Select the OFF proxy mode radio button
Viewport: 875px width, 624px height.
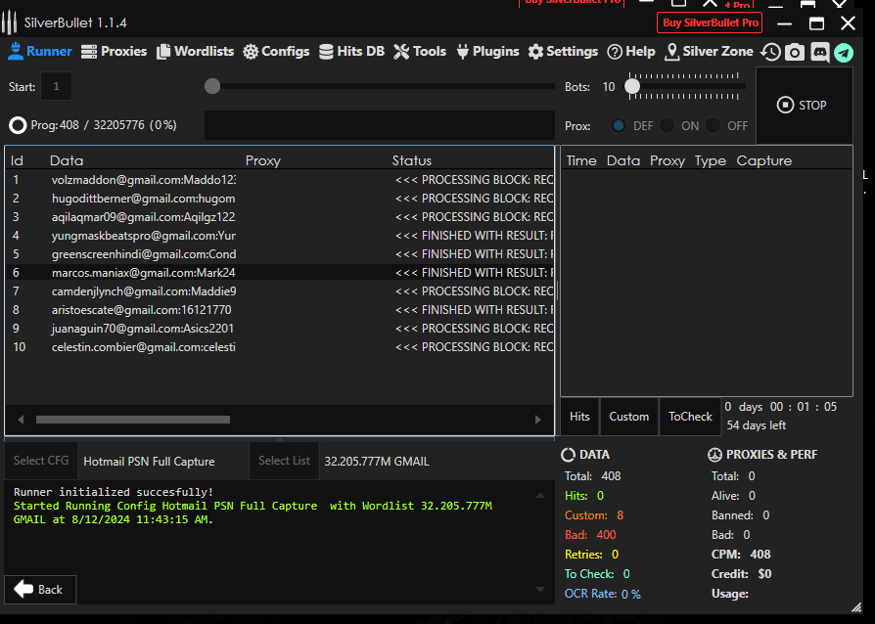714,125
